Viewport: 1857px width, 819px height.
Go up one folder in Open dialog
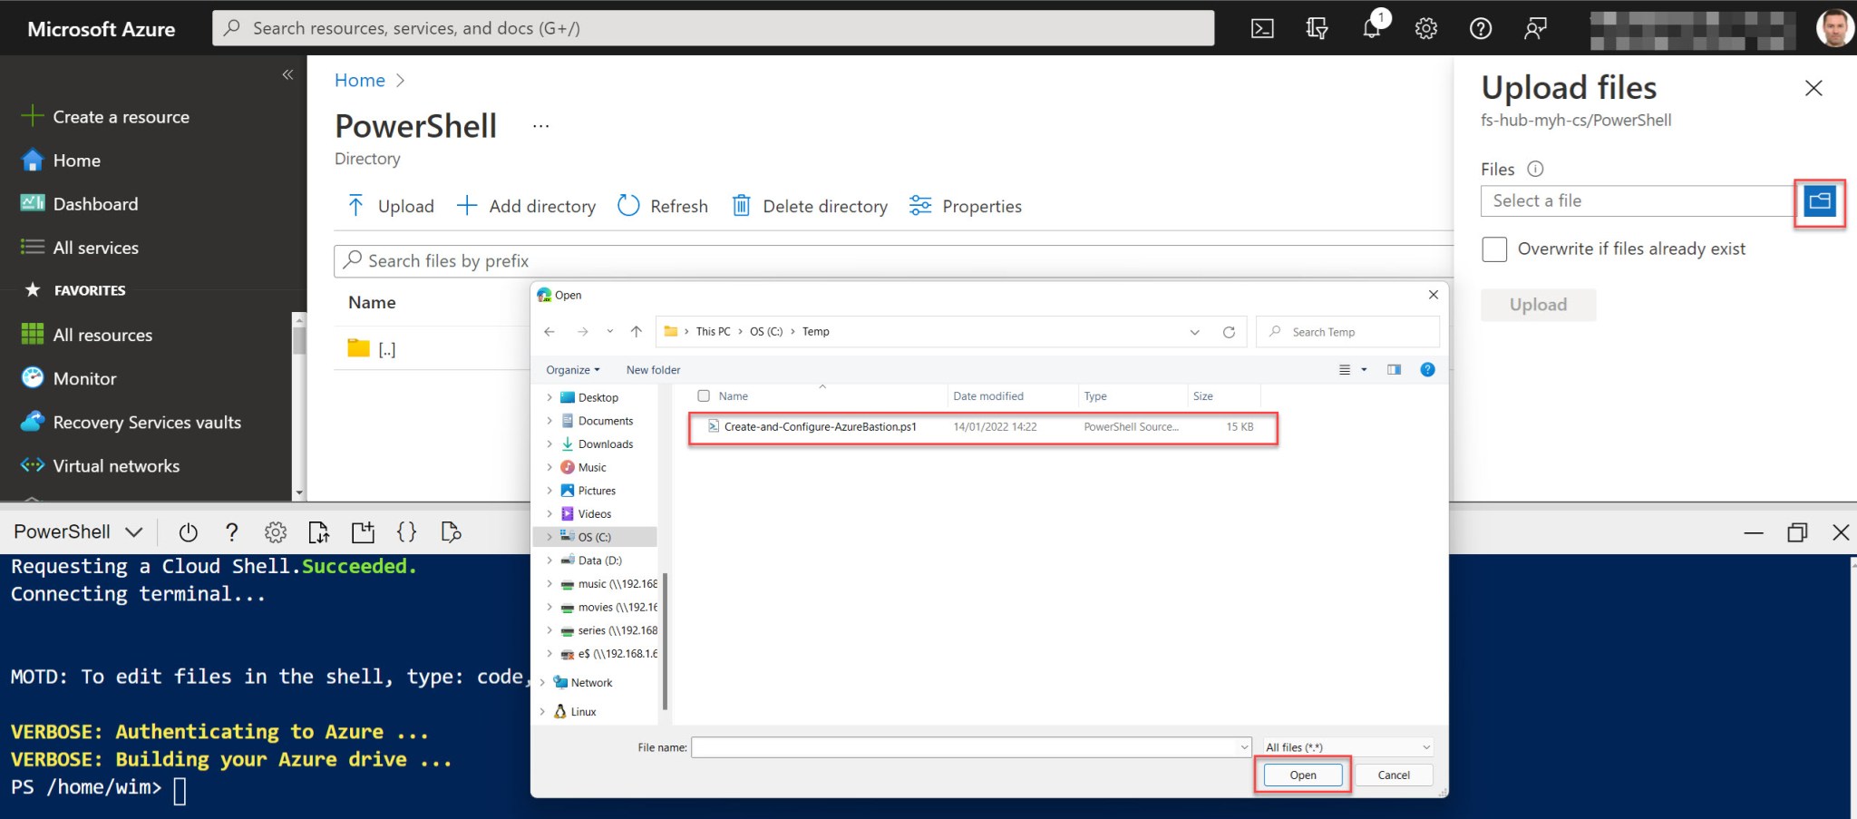point(637,332)
